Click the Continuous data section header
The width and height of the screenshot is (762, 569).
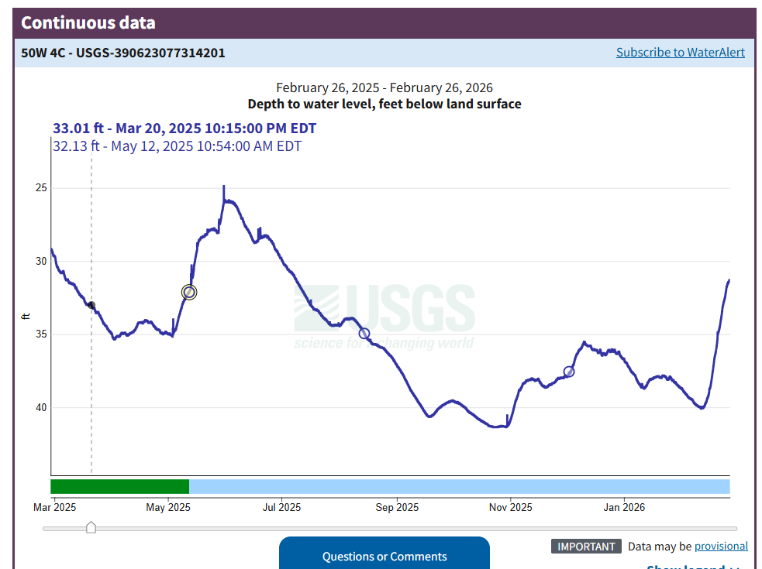pyautogui.click(x=88, y=22)
